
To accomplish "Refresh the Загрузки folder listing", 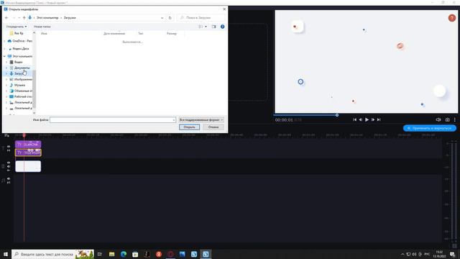I will tap(170, 18).
